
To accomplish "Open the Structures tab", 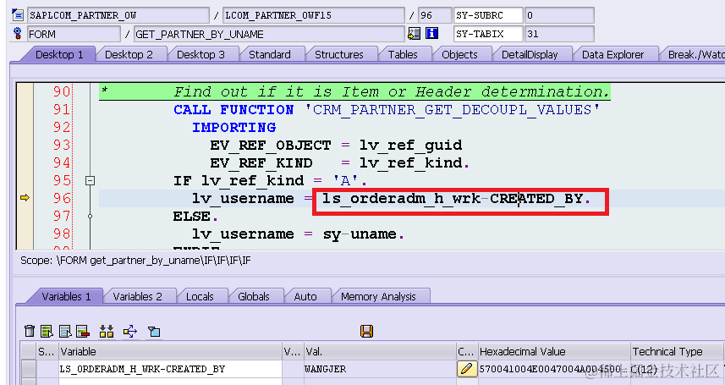I will (339, 55).
